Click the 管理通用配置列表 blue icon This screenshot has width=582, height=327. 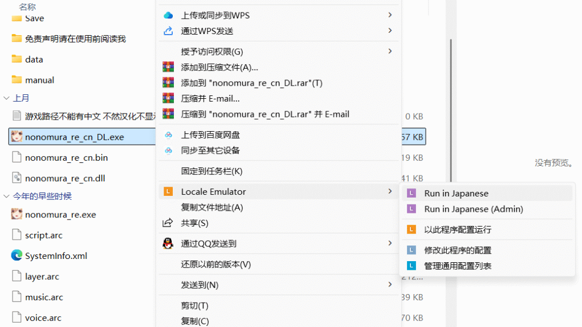coord(412,266)
